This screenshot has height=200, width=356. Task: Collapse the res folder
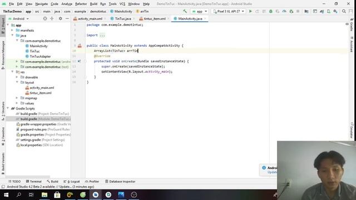click(x=12, y=72)
